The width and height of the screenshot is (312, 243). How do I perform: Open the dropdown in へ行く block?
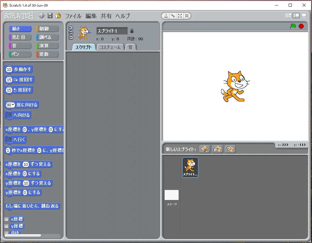point(9,139)
